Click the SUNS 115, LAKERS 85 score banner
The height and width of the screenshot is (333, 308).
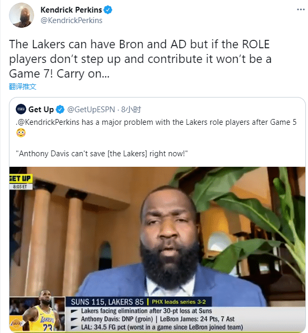tap(108, 302)
